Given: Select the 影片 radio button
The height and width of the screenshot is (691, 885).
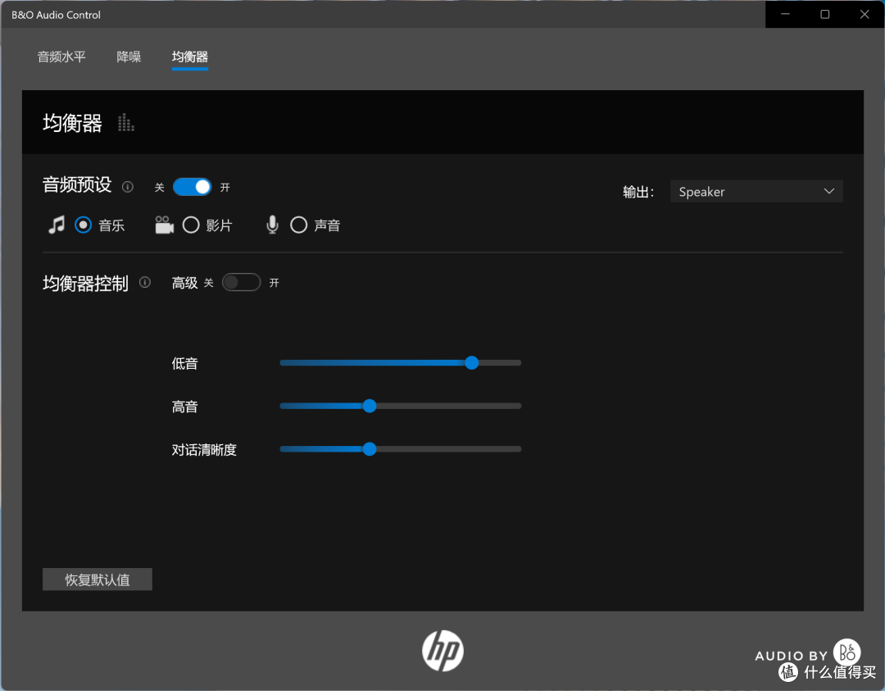Looking at the screenshot, I should 191,225.
